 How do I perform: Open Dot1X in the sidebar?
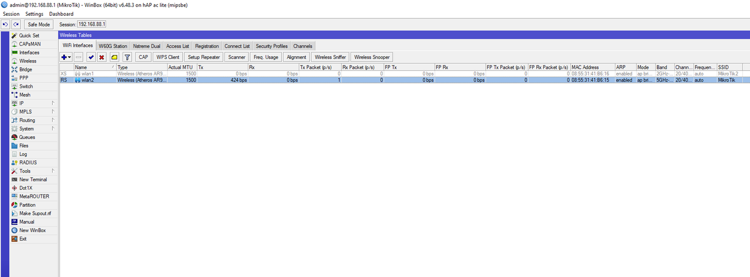[26, 188]
